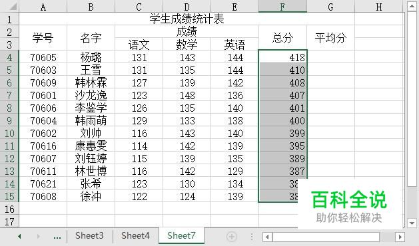Click the 英语 column header cell
The width and height of the screenshot is (419, 246).
234,45
